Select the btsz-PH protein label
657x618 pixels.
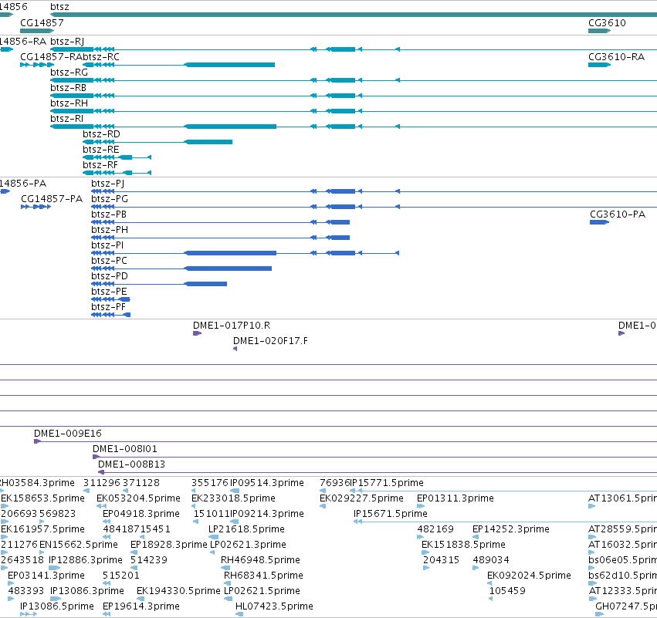(110, 230)
